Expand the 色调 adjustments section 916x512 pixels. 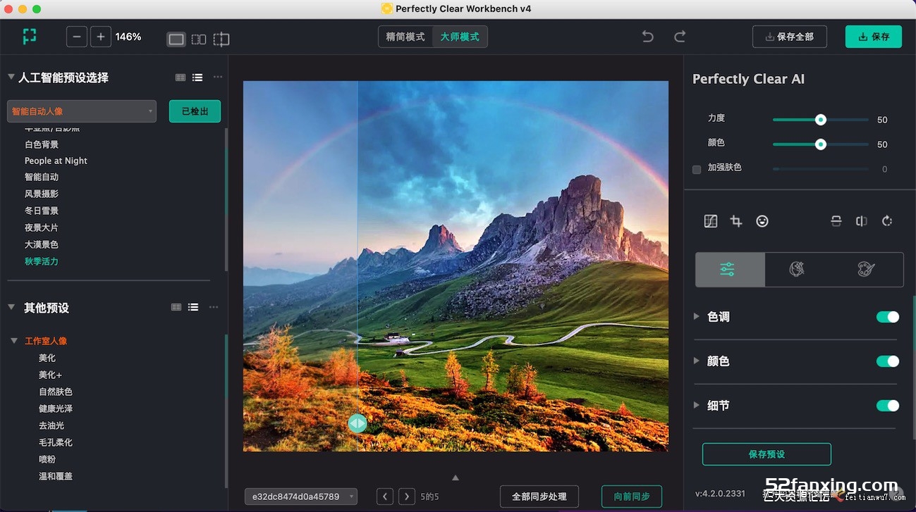click(697, 316)
